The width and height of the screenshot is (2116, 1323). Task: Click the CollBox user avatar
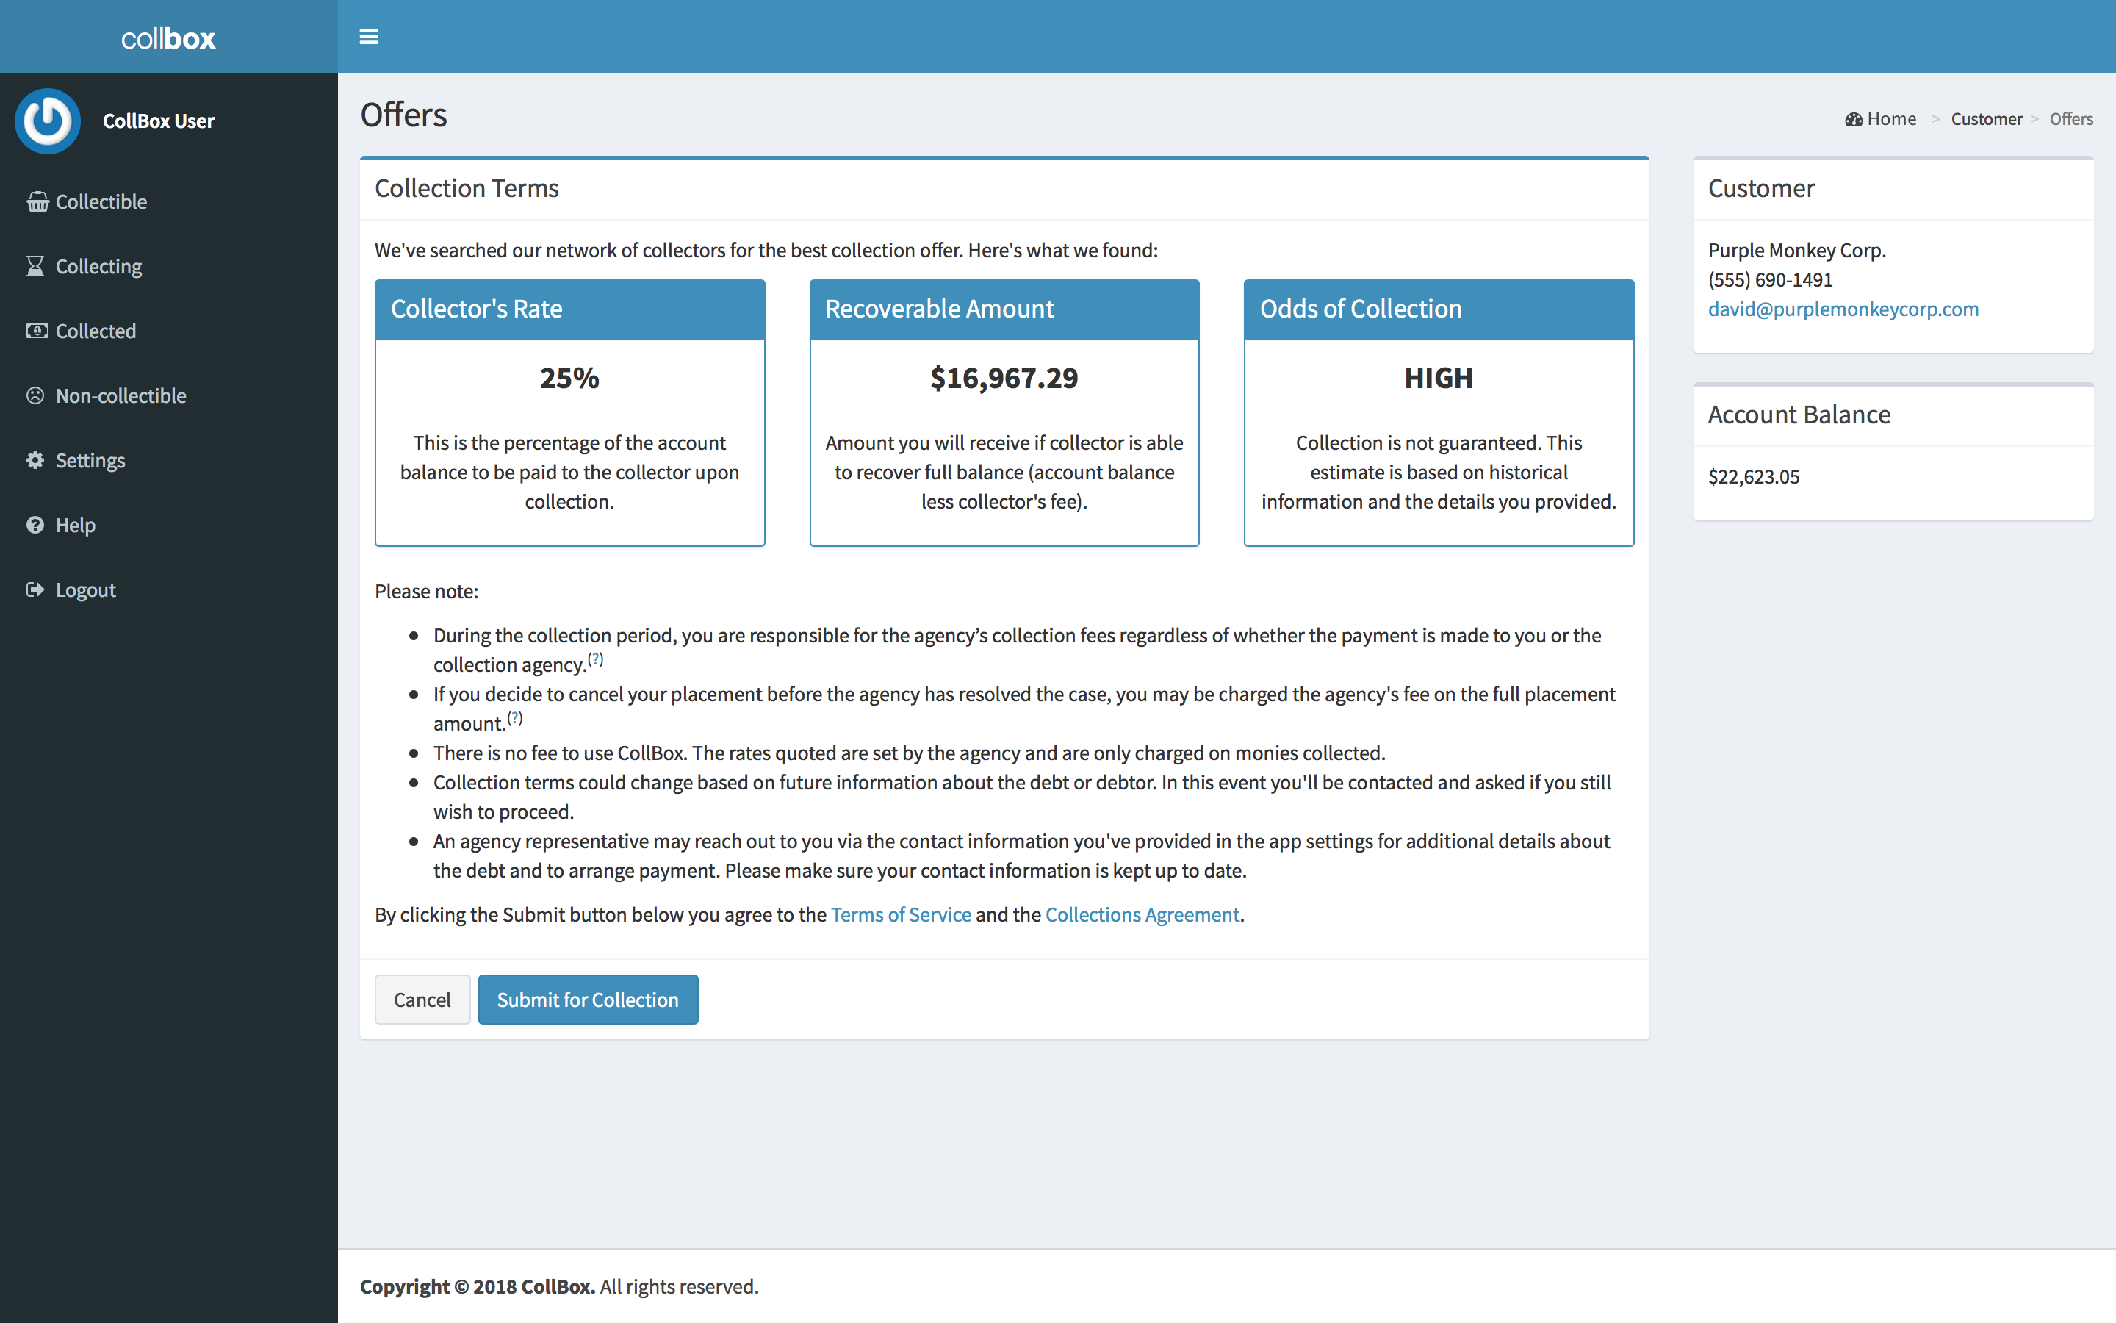(48, 121)
